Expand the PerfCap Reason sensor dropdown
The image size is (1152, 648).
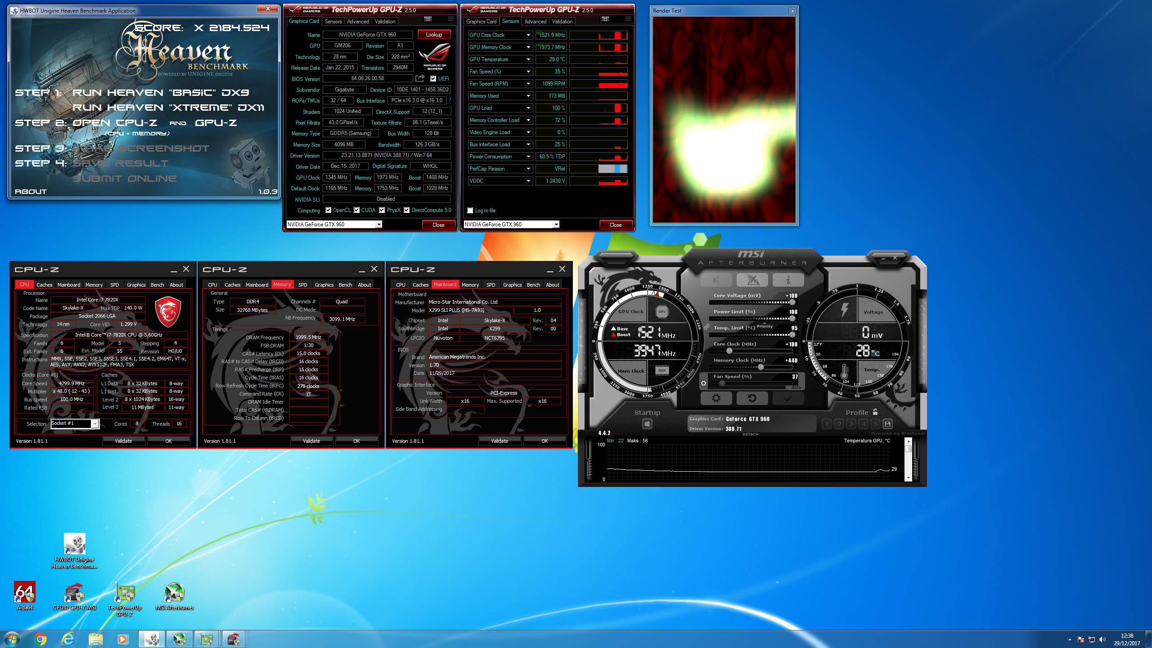coord(528,169)
